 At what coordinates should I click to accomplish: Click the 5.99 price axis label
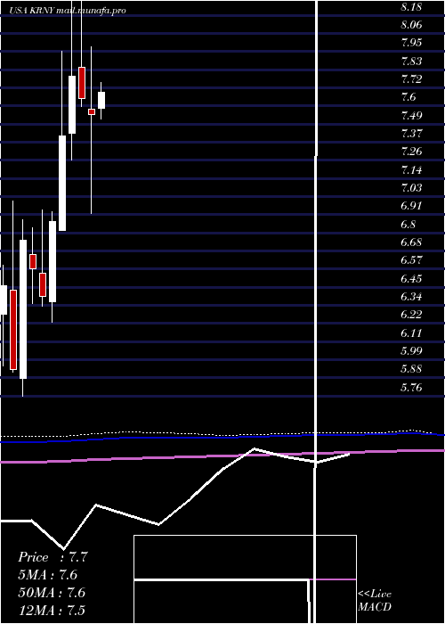point(411,351)
